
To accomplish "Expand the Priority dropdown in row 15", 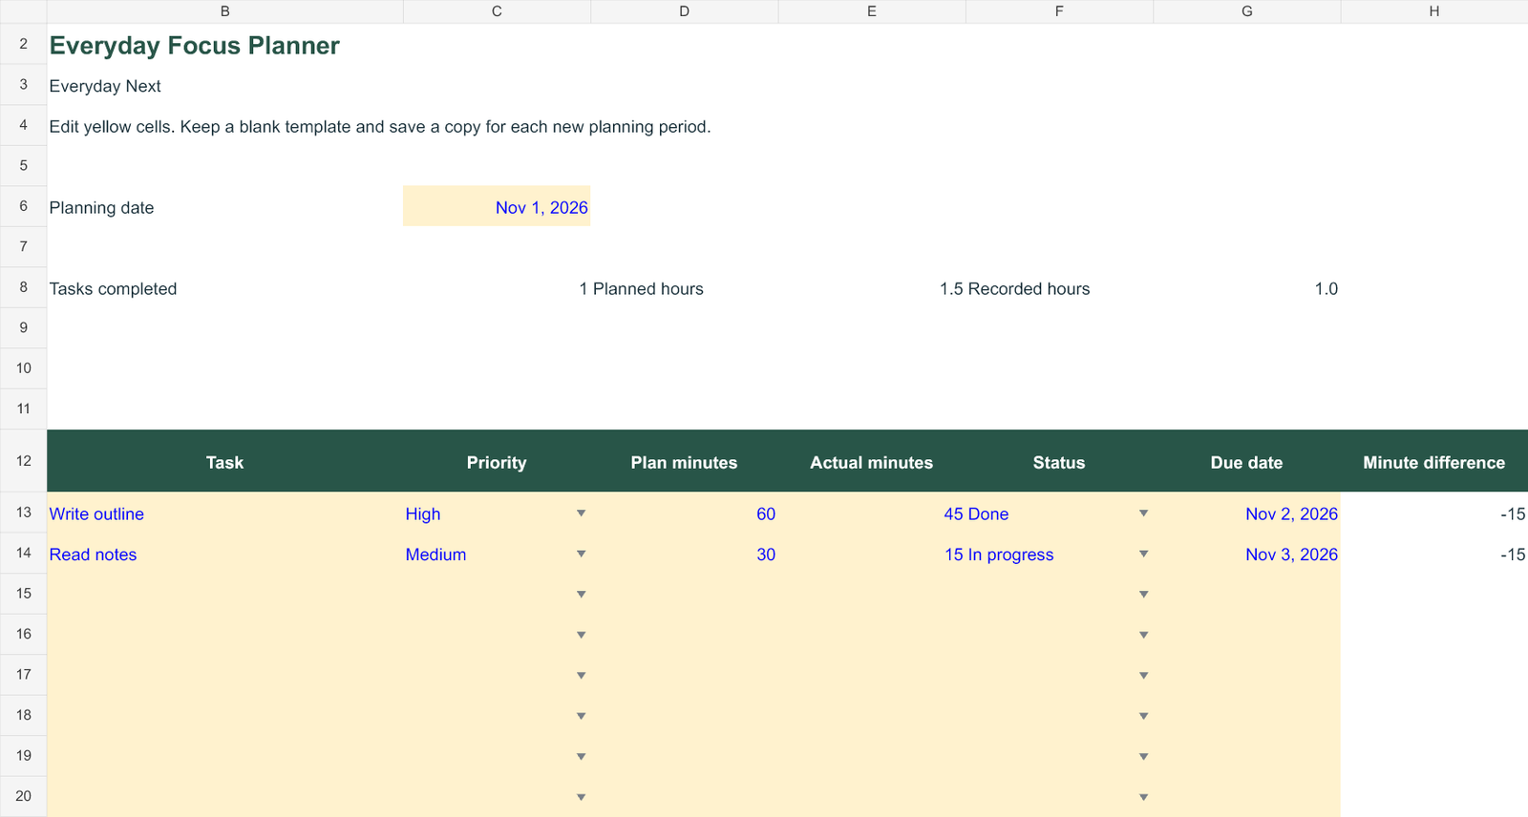I will [581, 595].
